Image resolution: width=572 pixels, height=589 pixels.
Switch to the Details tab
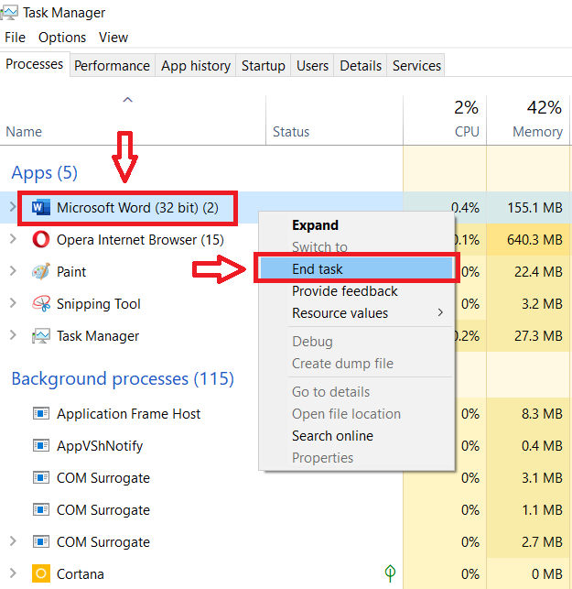(x=361, y=66)
